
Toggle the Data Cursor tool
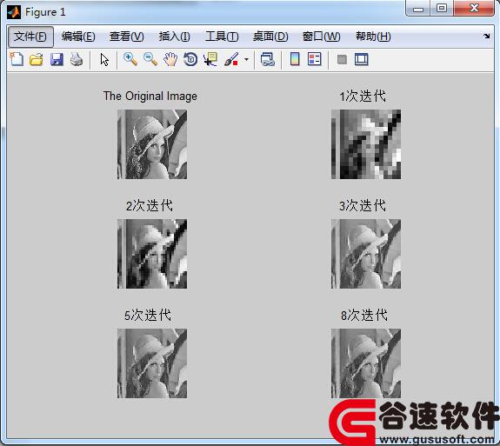point(210,59)
